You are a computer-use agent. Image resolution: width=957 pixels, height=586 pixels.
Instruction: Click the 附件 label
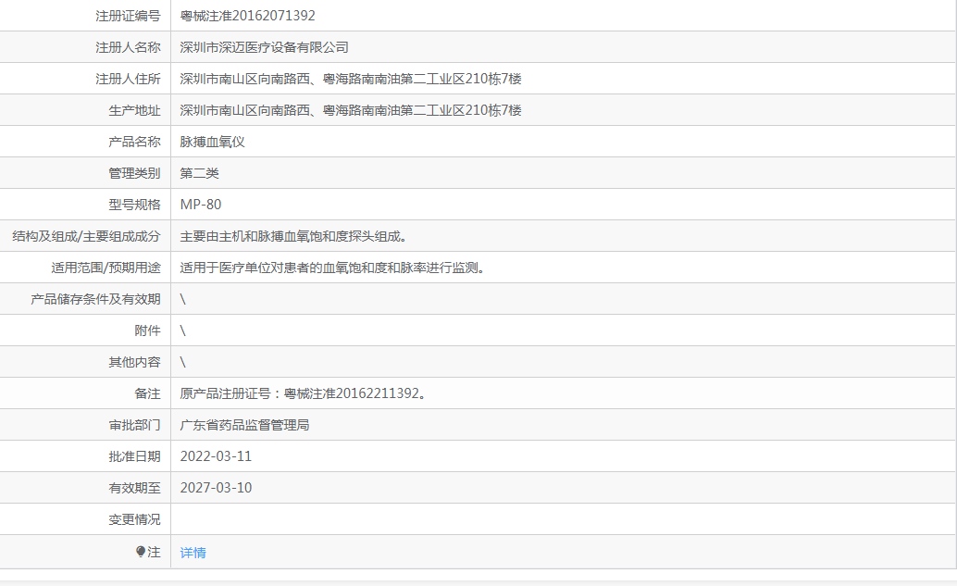click(x=148, y=330)
